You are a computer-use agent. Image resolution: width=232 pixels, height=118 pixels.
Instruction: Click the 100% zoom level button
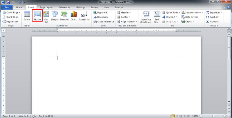click(x=195, y=116)
